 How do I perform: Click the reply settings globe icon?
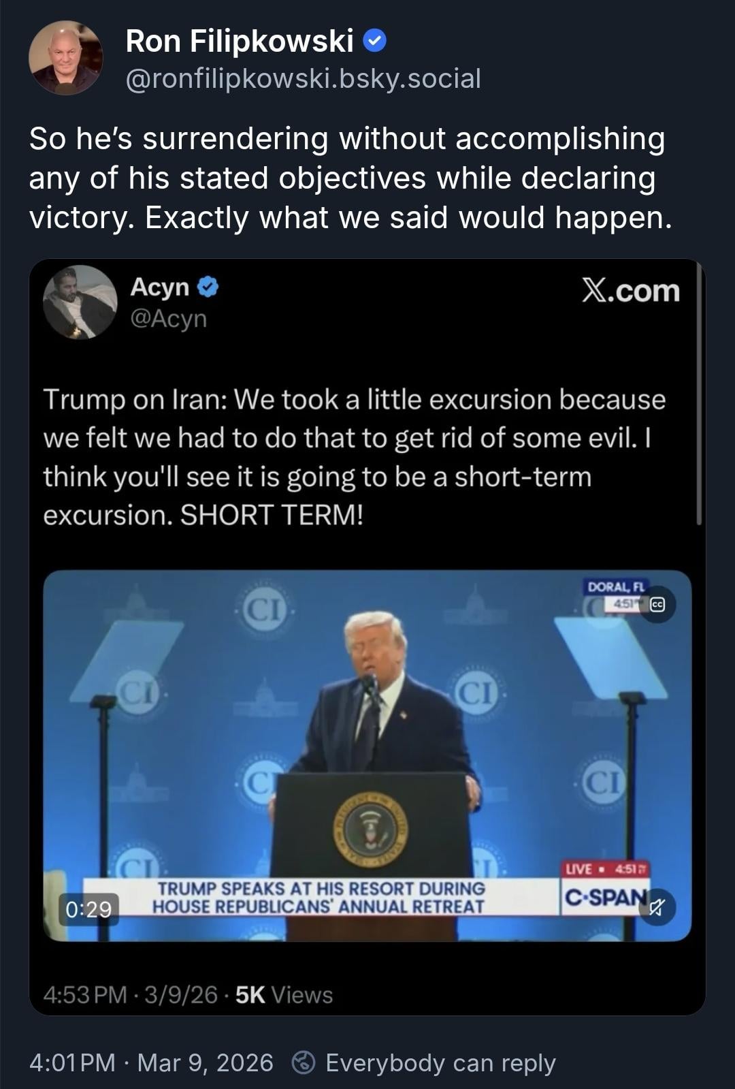click(x=304, y=1062)
